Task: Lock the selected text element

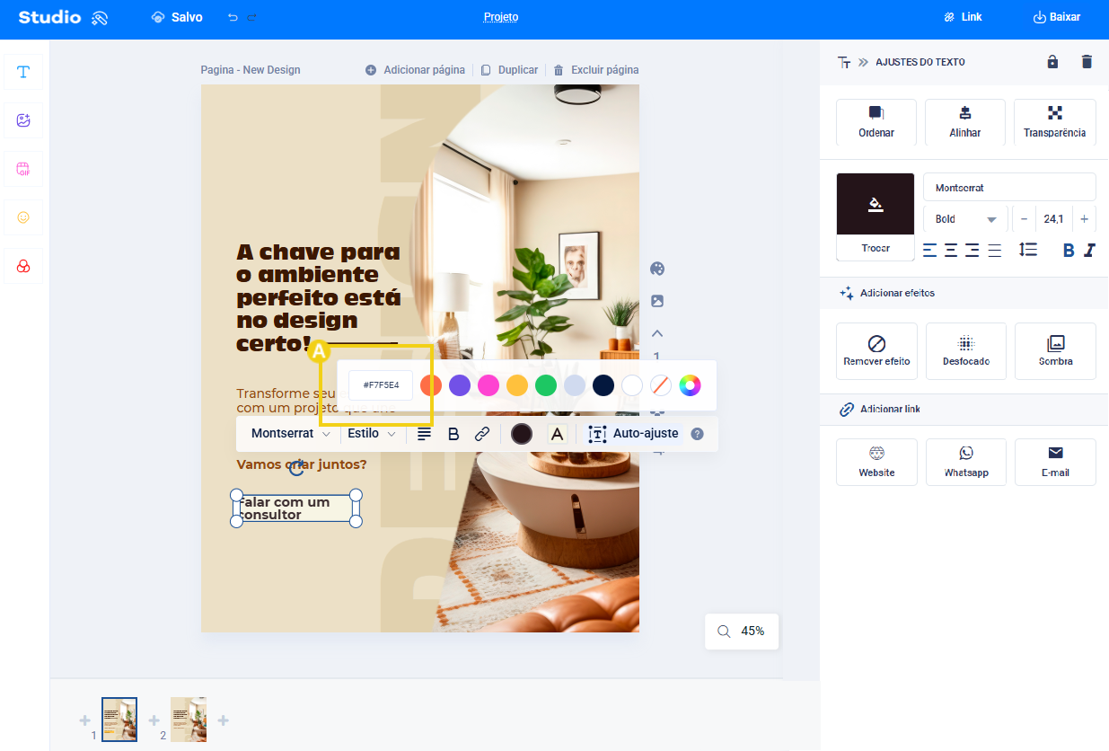Action: 1052,62
